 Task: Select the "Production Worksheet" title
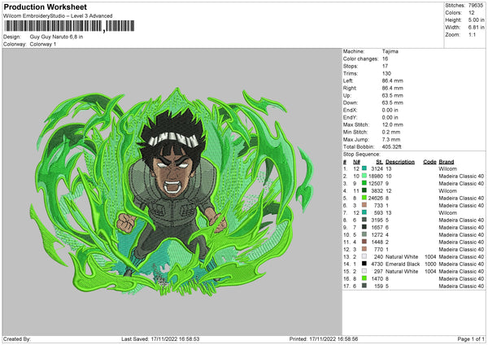(x=45, y=7)
